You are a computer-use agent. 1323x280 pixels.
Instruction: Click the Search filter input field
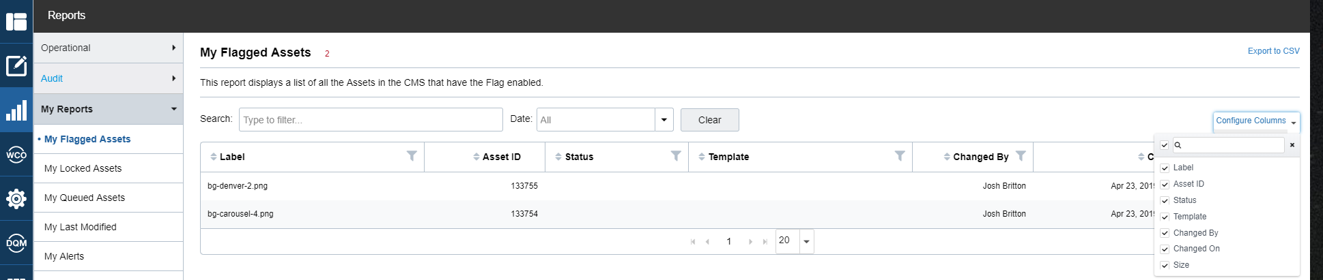(x=371, y=120)
